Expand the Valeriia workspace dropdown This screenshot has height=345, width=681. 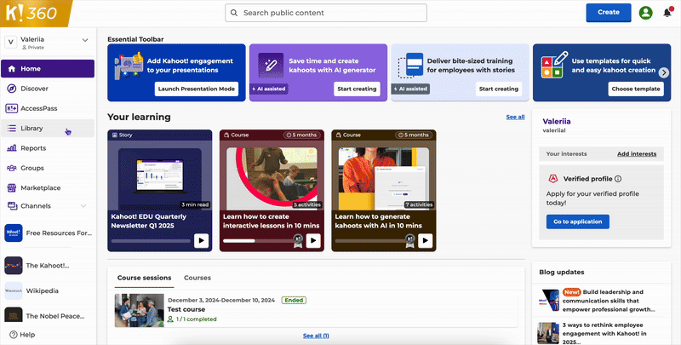tap(84, 40)
